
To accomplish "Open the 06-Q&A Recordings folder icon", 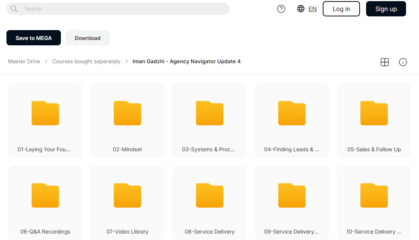I will [x=45, y=195].
